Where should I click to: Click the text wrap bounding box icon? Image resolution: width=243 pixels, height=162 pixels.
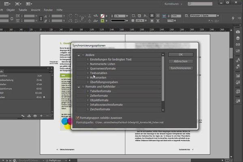point(158,16)
